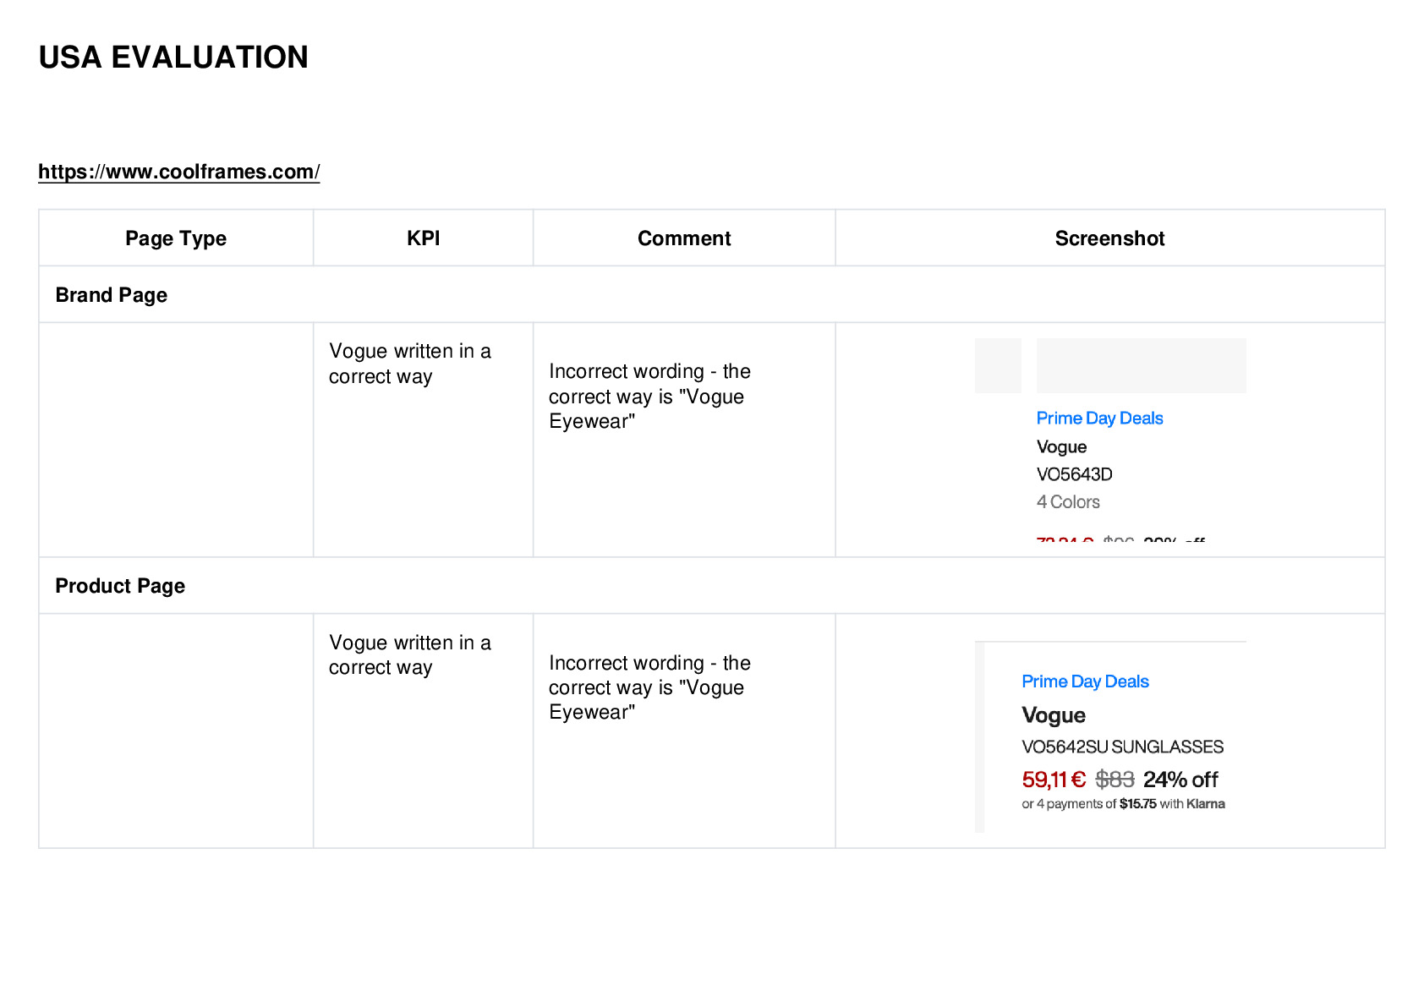Click the Klarna "4 payments of $15.75" line

click(1123, 804)
